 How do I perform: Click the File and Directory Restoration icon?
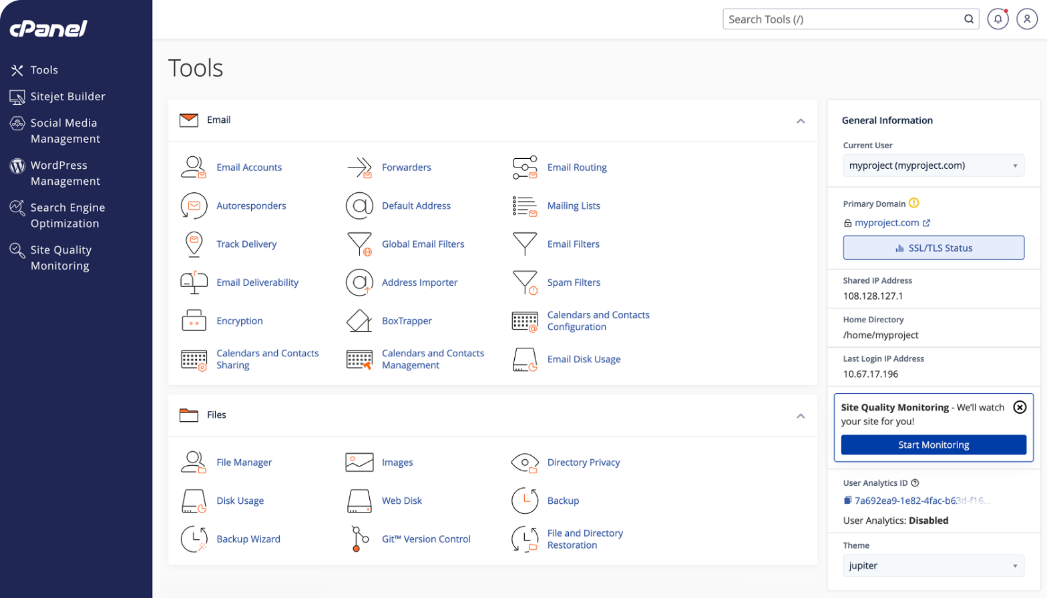525,539
